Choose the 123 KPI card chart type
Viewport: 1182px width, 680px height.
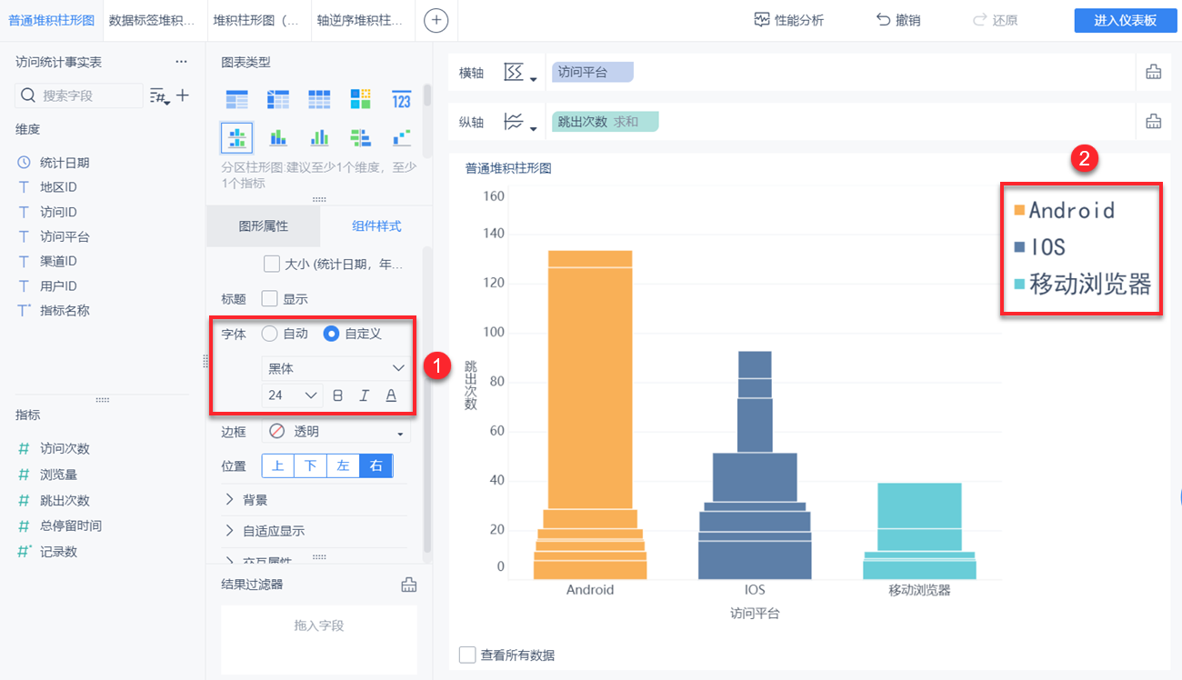click(402, 99)
